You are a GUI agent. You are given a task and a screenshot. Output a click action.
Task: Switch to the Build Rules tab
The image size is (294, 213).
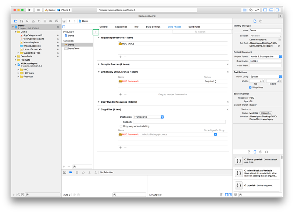tap(194, 26)
